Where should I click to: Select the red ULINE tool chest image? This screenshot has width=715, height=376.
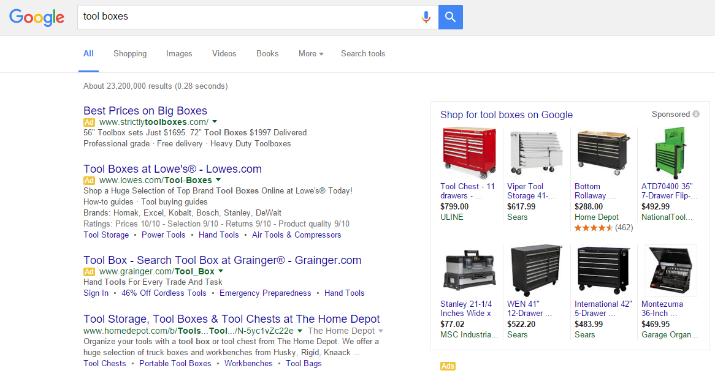[469, 153]
